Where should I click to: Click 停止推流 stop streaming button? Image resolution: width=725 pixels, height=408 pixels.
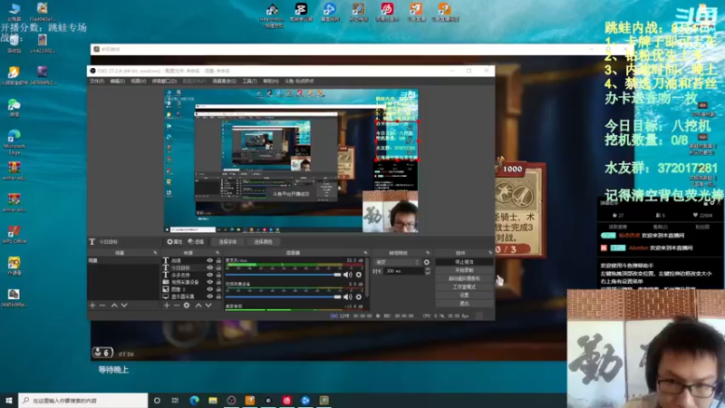pyautogui.click(x=464, y=262)
